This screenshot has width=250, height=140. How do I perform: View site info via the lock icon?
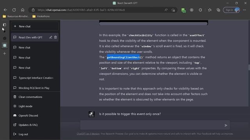point(33,10)
